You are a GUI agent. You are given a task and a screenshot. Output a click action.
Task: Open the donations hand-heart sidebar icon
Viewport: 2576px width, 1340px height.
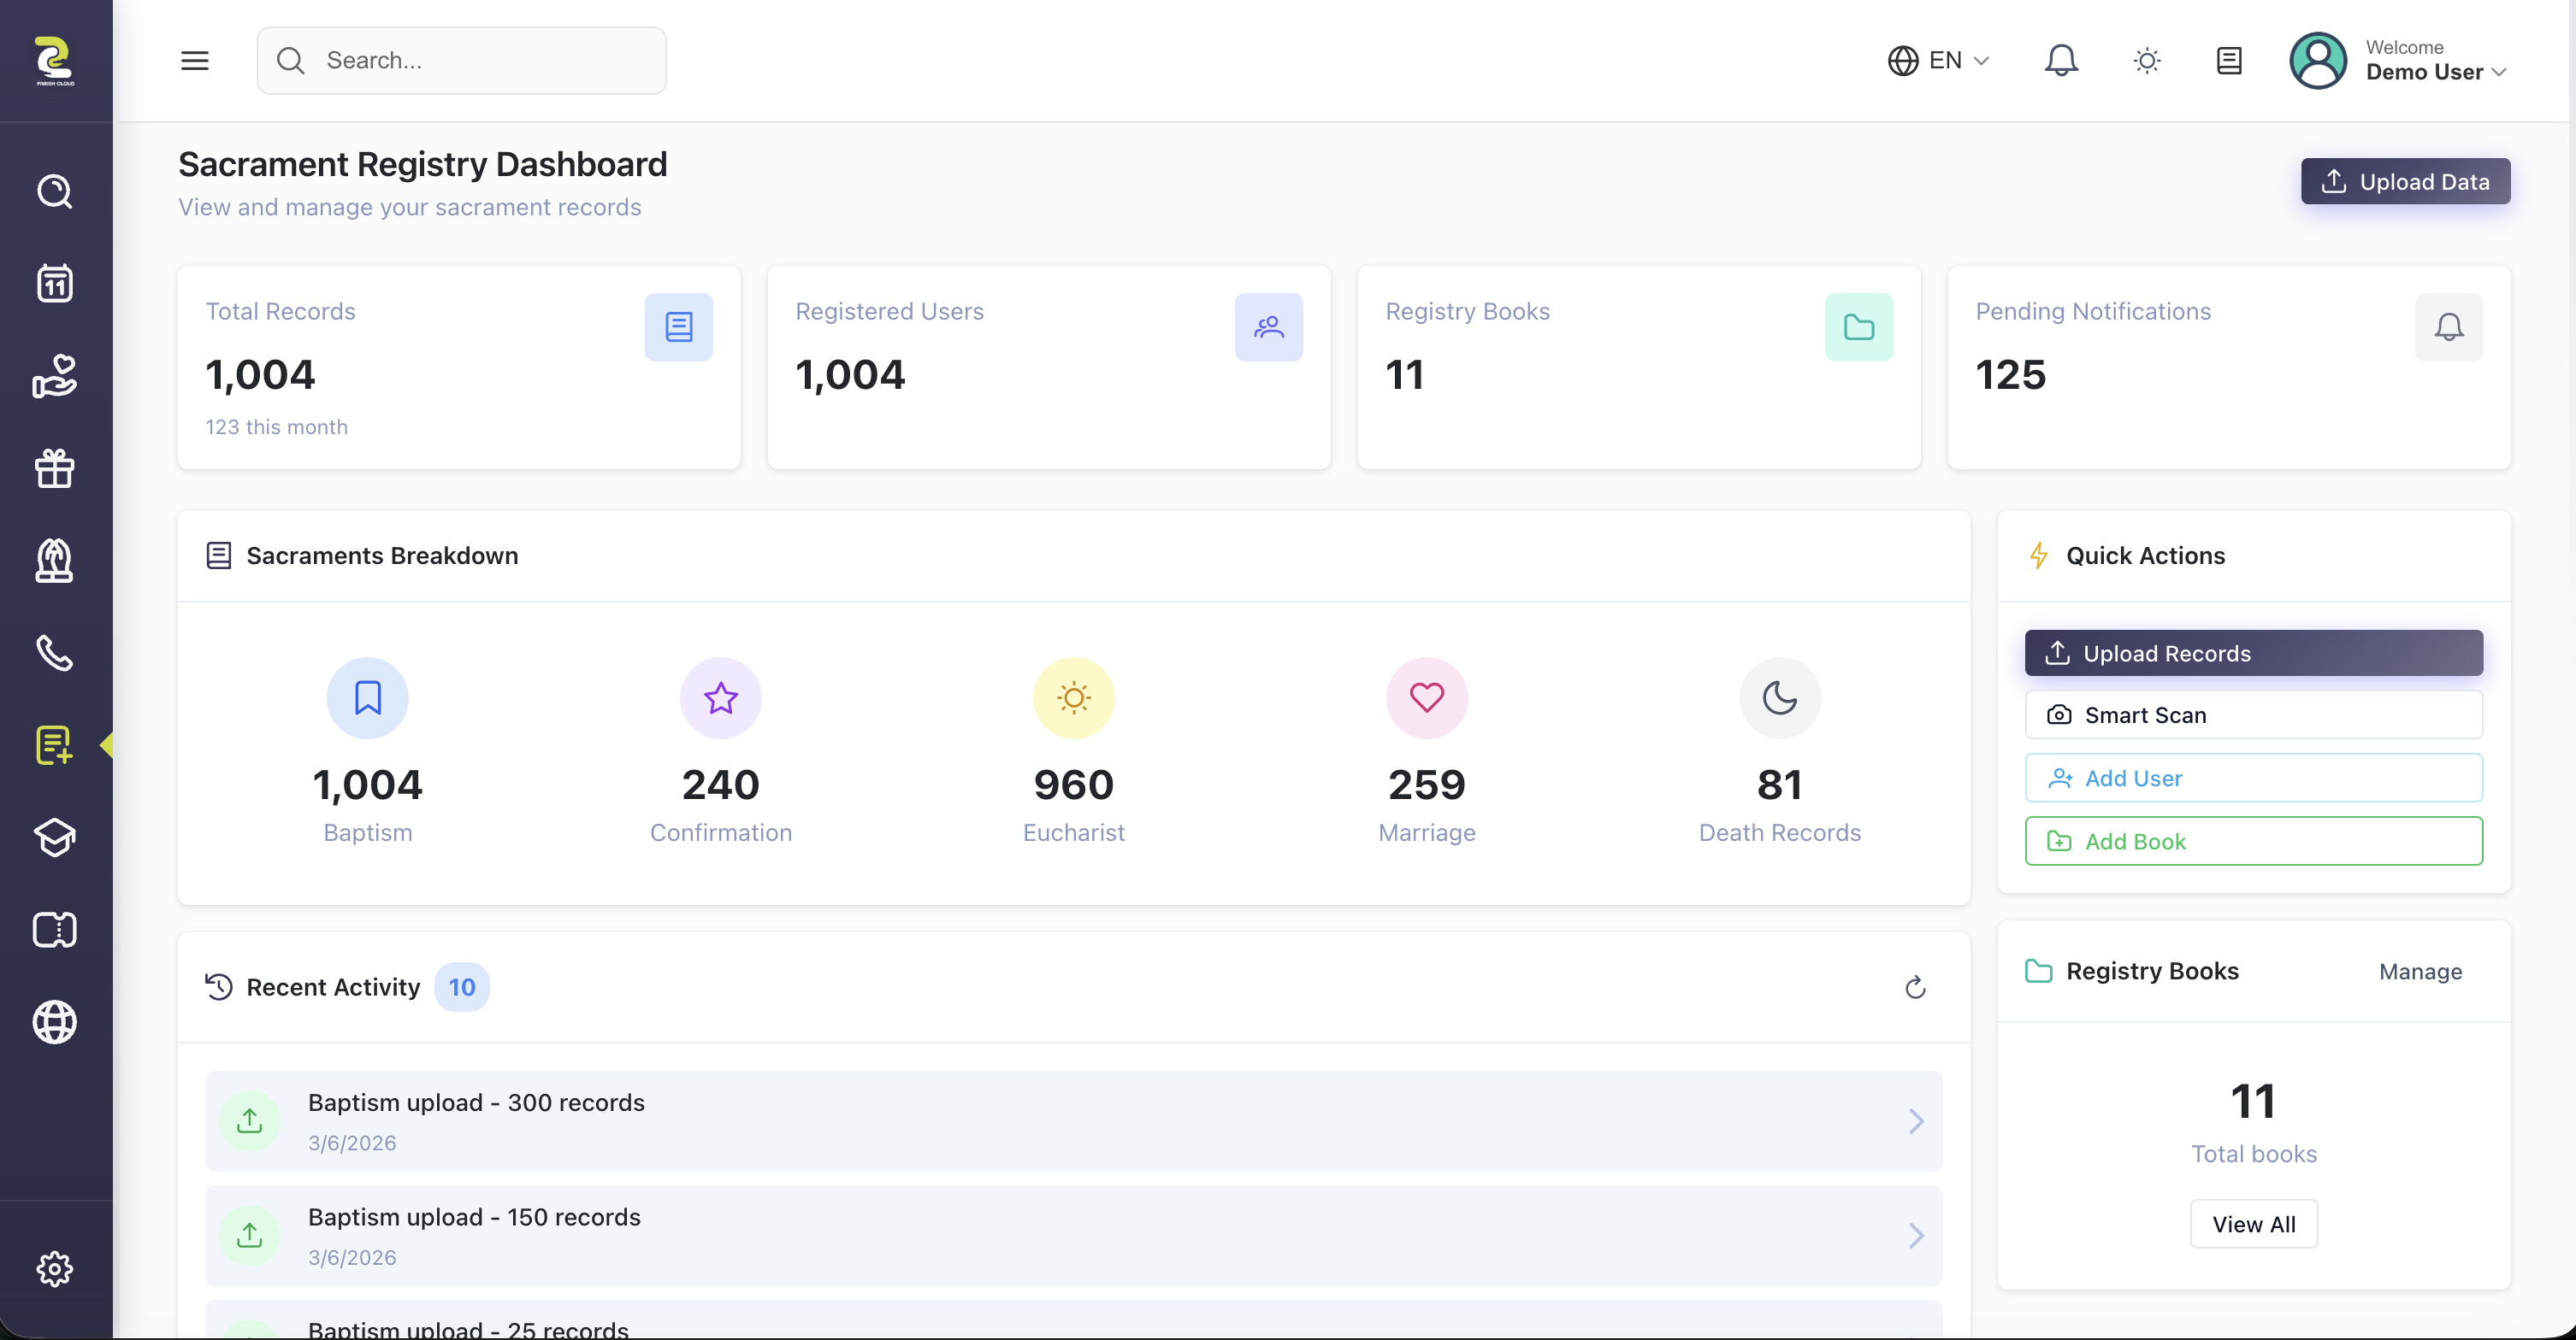pos(55,377)
